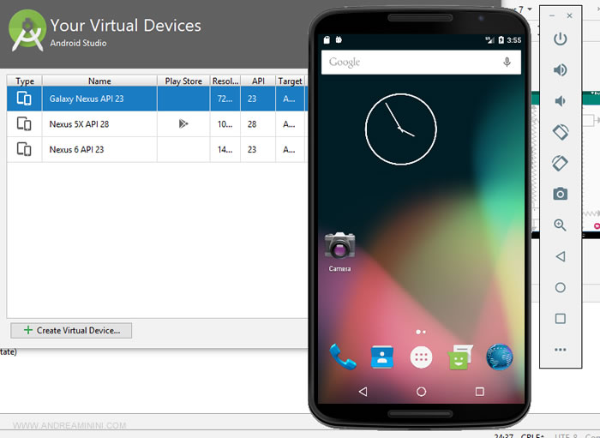The image size is (600, 438).
Task: Open the Messenger app in dock
Action: point(460,357)
